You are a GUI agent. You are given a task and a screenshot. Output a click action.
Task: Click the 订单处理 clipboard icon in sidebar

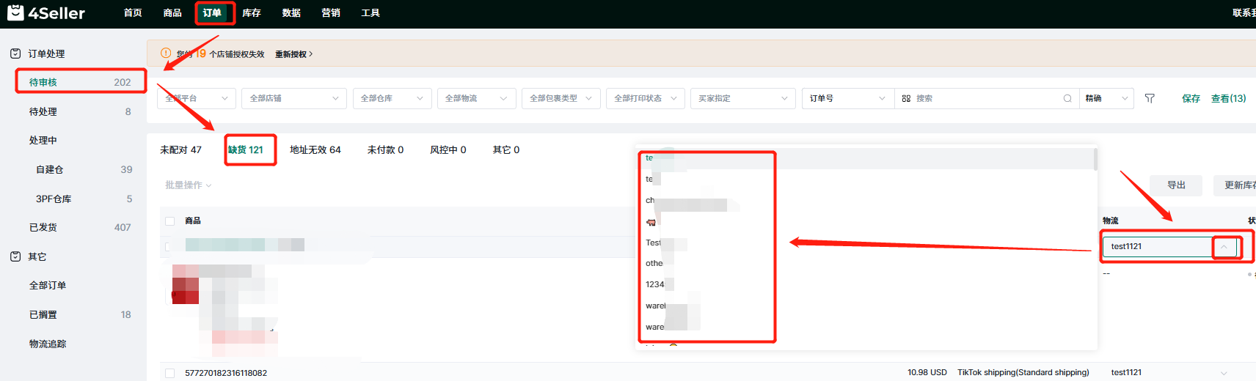15,53
